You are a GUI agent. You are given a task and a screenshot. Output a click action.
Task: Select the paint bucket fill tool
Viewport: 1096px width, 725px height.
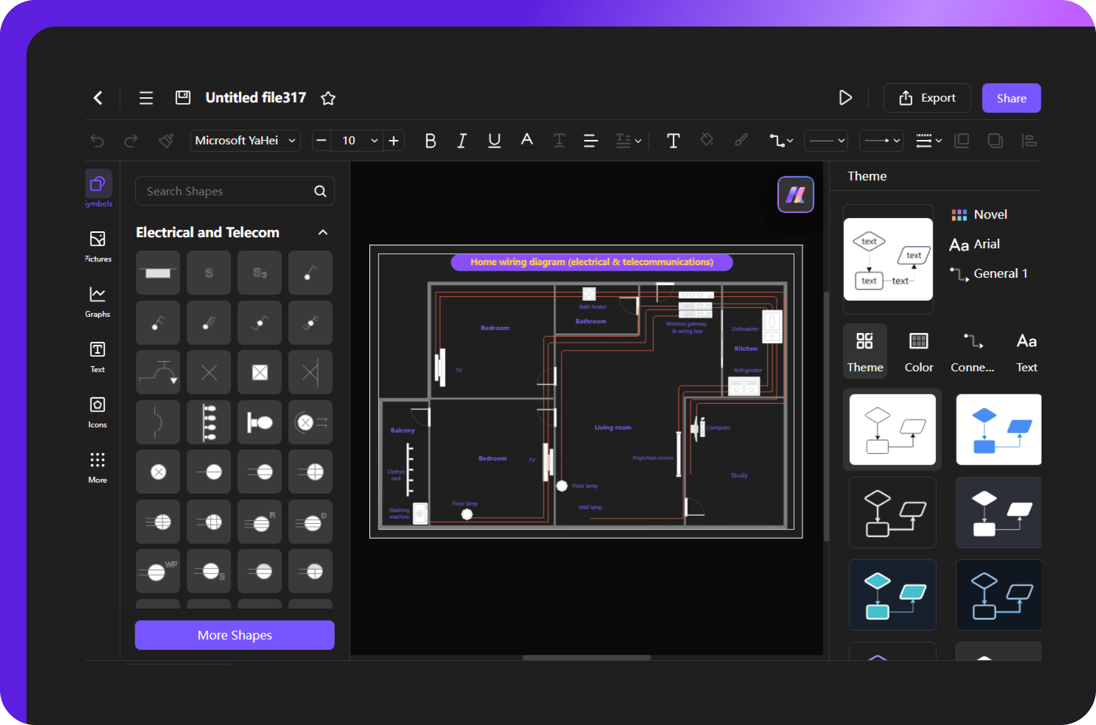(x=705, y=141)
